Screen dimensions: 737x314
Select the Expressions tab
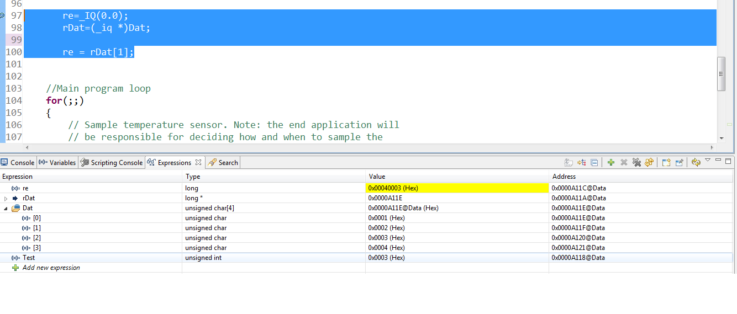click(175, 163)
